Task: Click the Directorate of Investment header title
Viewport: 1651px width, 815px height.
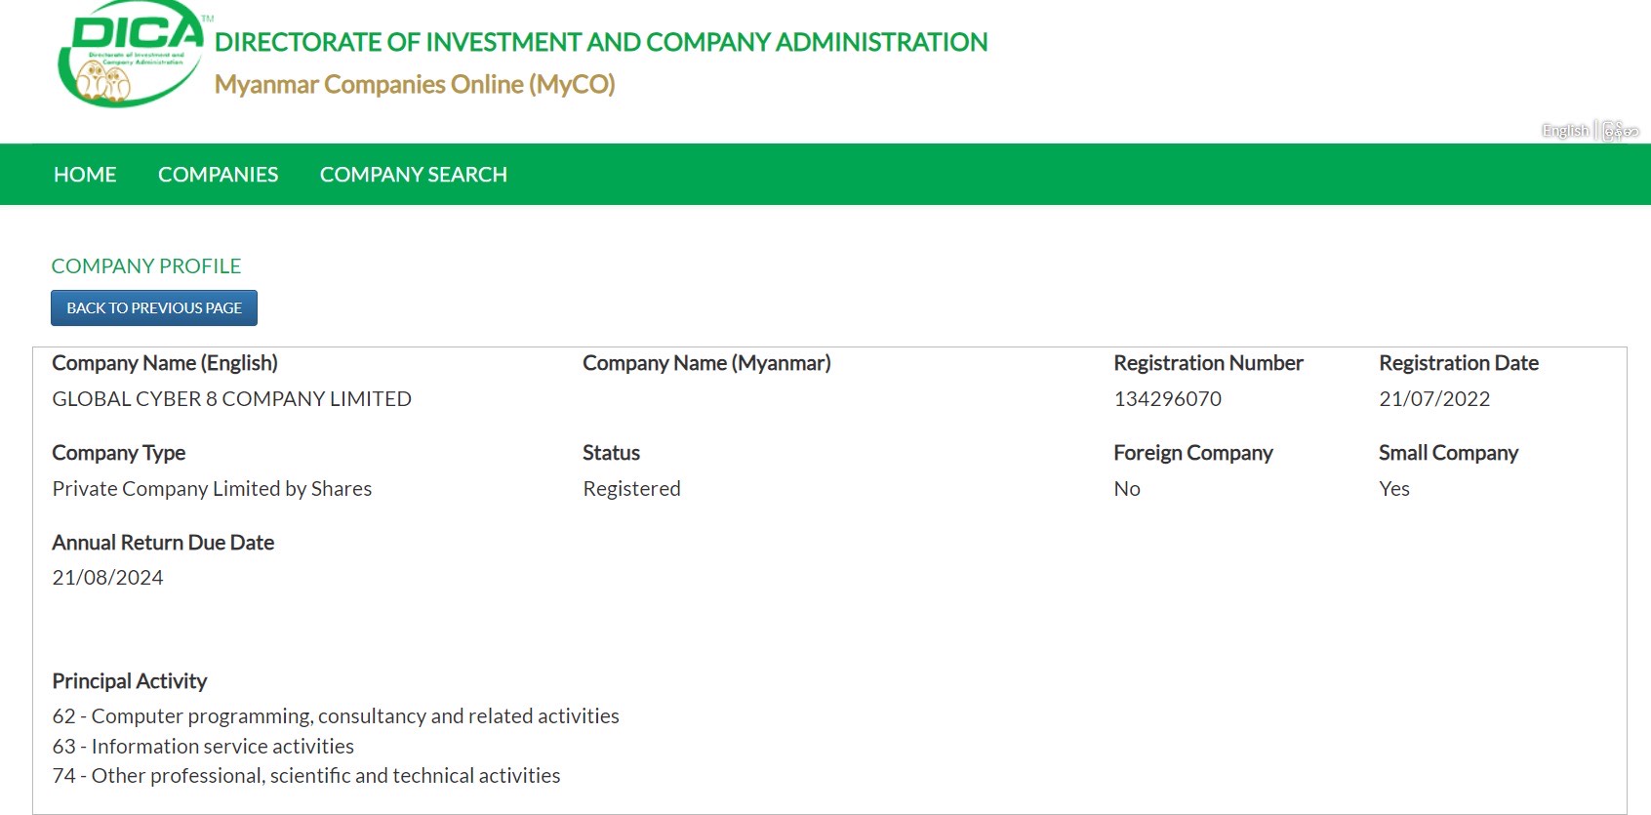Action: [600, 42]
